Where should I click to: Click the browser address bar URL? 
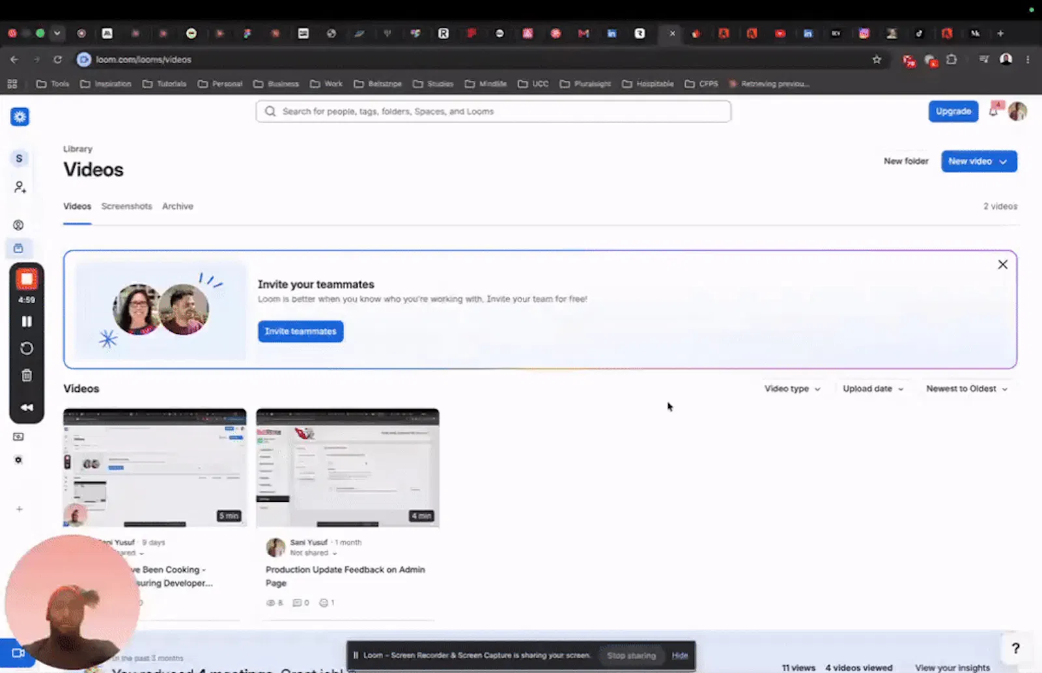pos(143,59)
